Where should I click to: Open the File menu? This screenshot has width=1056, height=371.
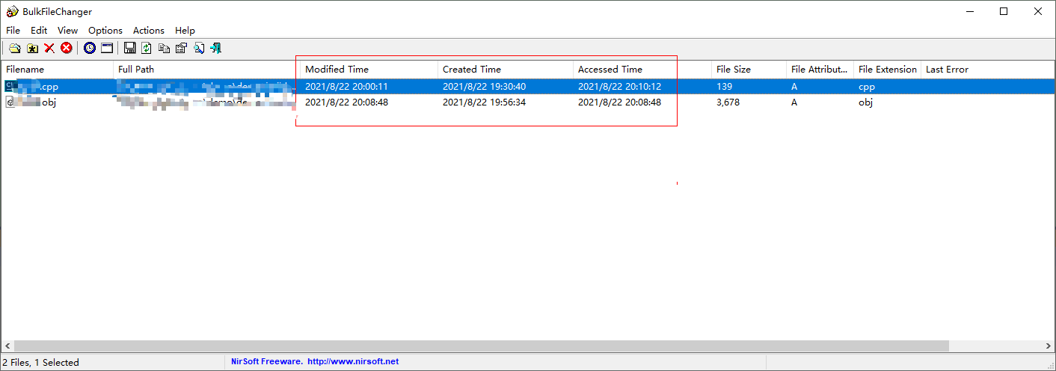[13, 31]
